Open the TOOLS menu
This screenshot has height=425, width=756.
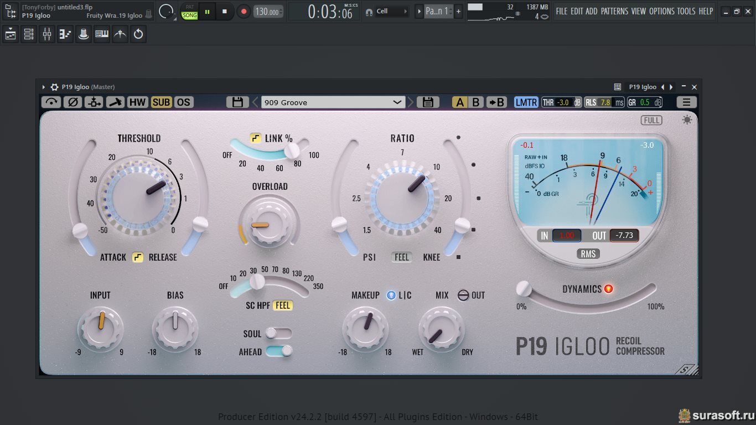[x=686, y=11]
